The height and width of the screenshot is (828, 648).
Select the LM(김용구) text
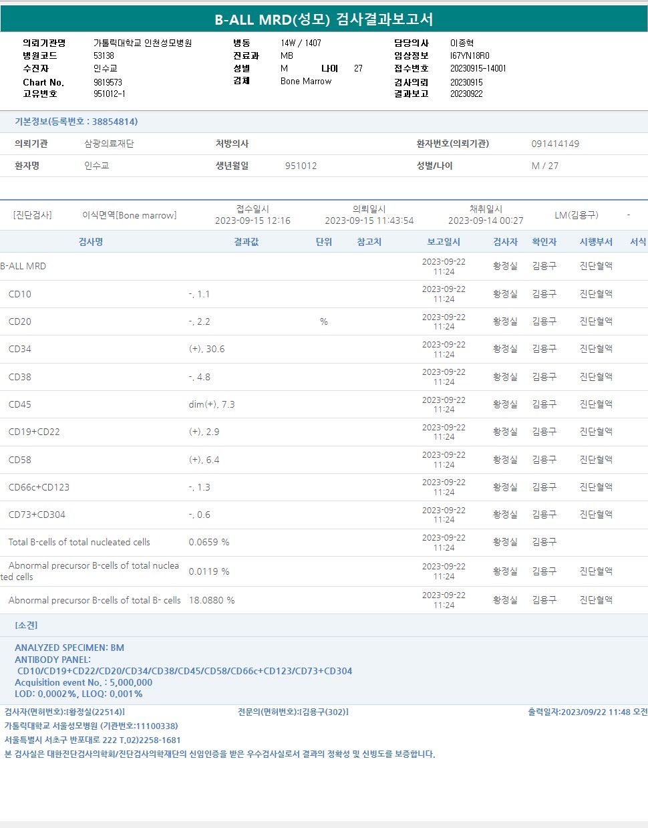pos(576,215)
